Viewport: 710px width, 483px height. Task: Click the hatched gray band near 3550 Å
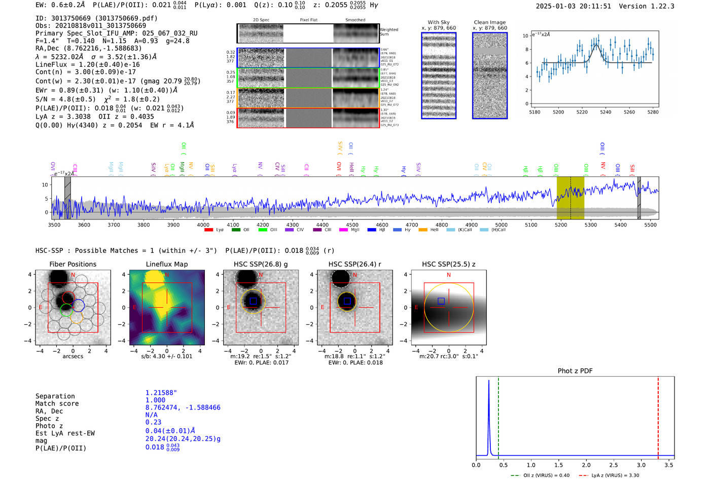[67, 198]
